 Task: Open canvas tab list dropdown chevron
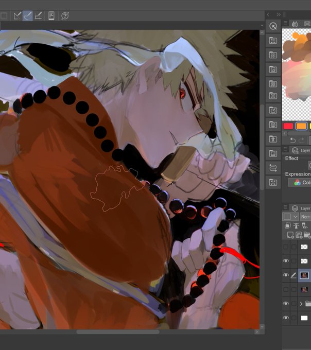(262, 25)
